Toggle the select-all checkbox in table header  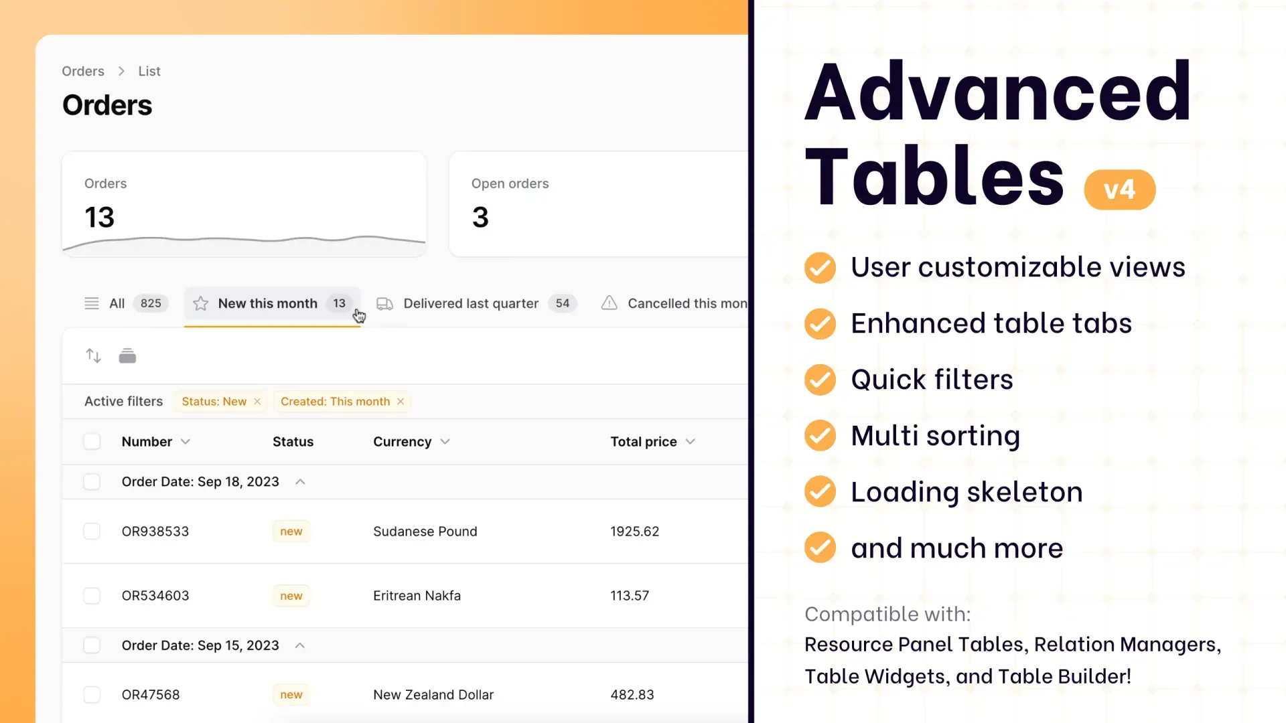92,442
